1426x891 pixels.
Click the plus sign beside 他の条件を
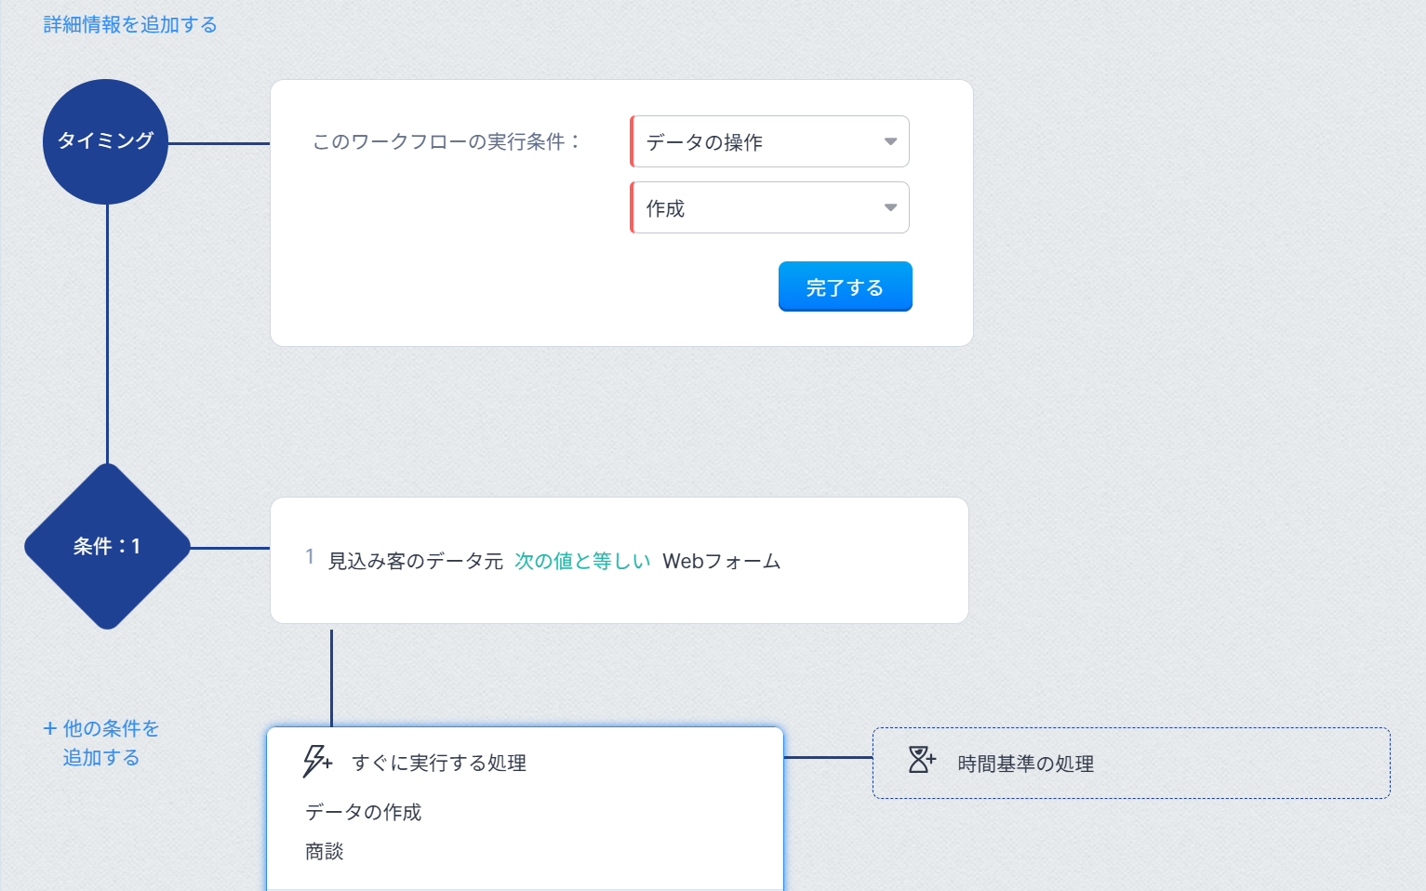[x=50, y=728]
